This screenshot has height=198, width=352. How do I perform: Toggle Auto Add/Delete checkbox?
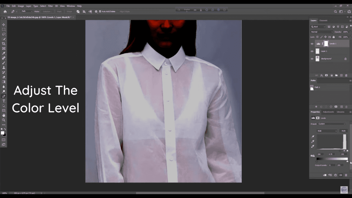coord(100,11)
